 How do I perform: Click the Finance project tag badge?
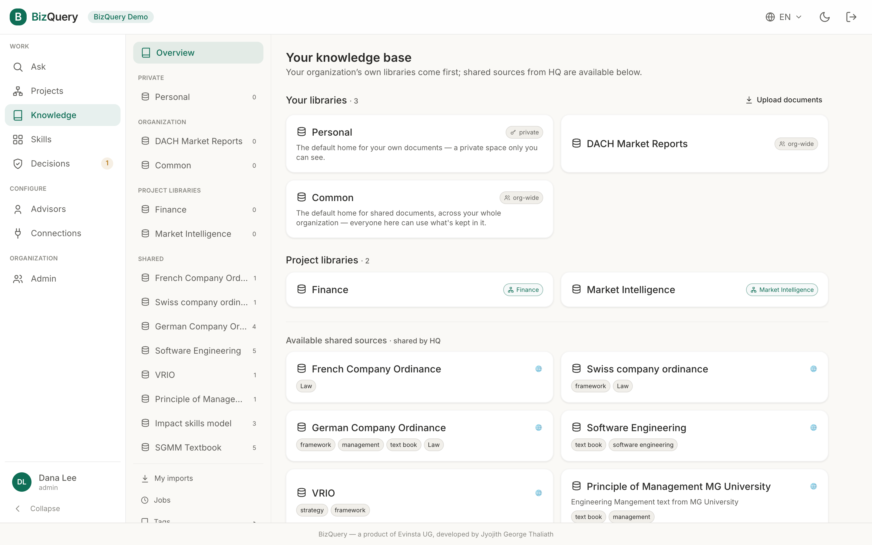[x=523, y=290]
